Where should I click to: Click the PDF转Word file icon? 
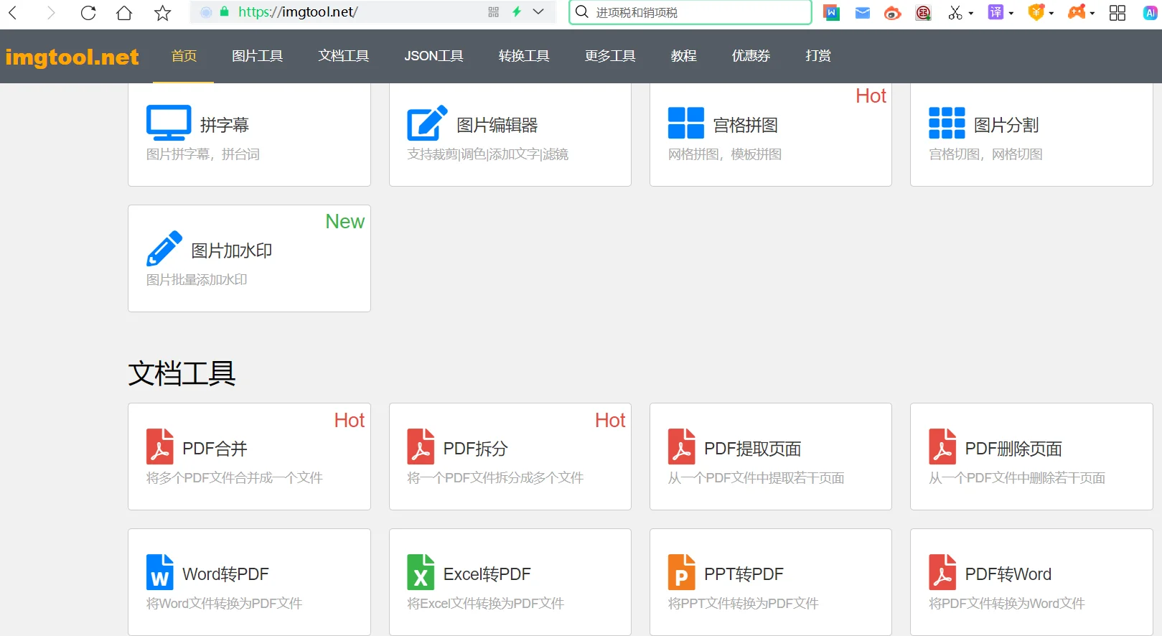[942, 572]
